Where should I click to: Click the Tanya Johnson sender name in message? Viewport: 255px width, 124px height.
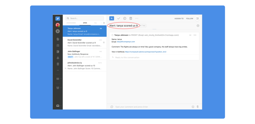pos(121,35)
